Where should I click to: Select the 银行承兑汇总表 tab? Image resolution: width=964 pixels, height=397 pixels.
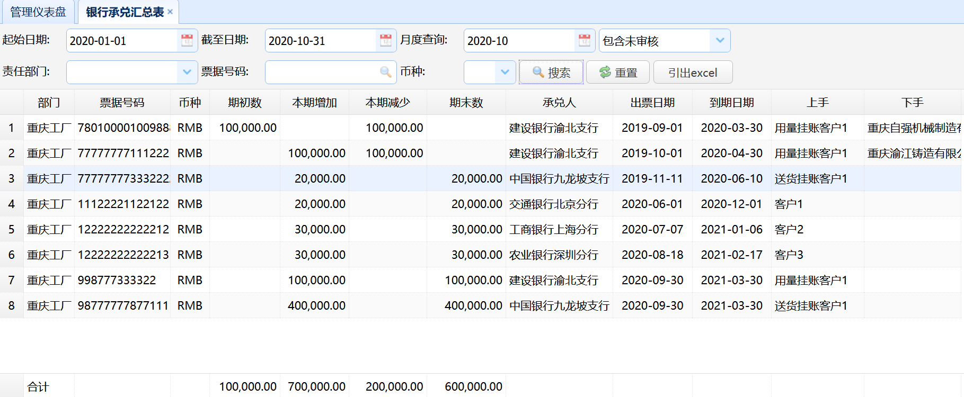[125, 12]
